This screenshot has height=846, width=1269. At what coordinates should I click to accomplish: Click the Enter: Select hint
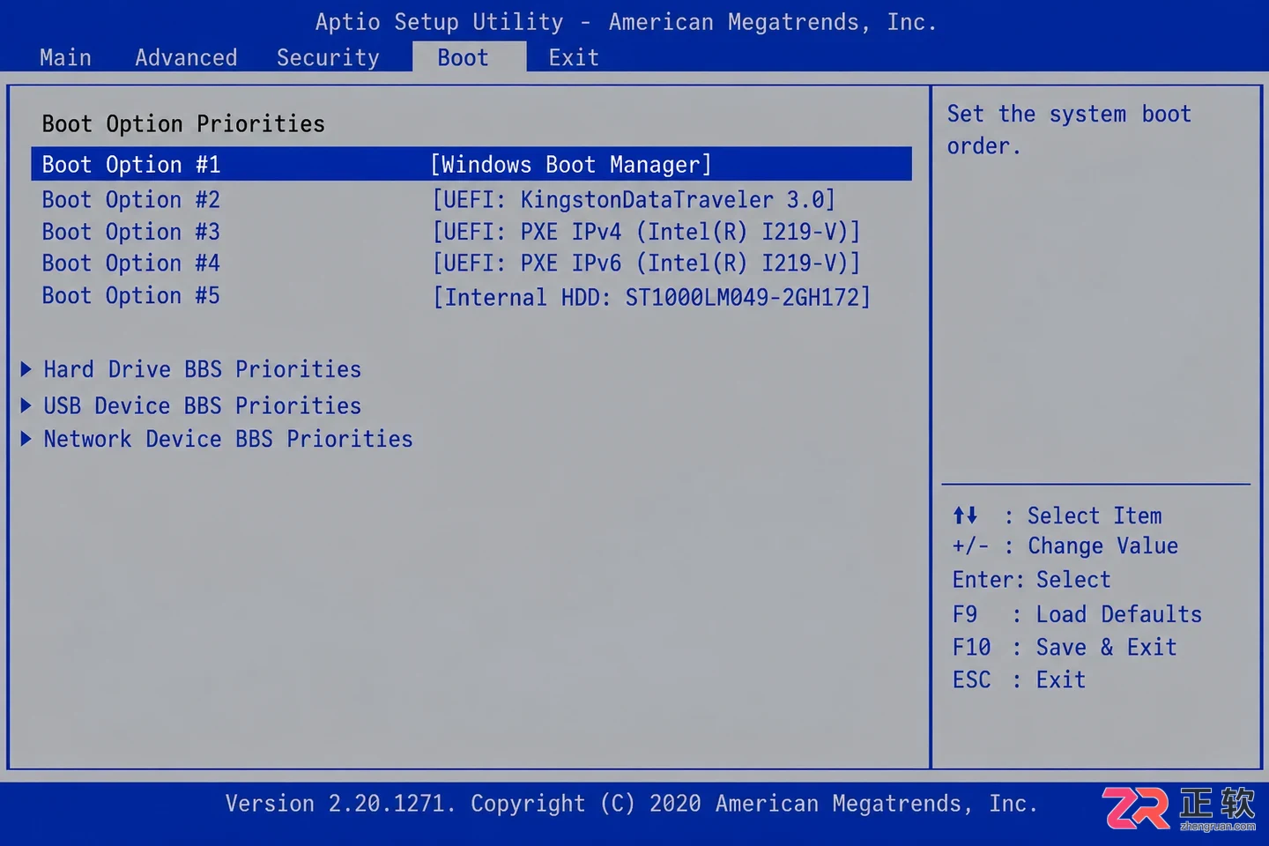1031,580
